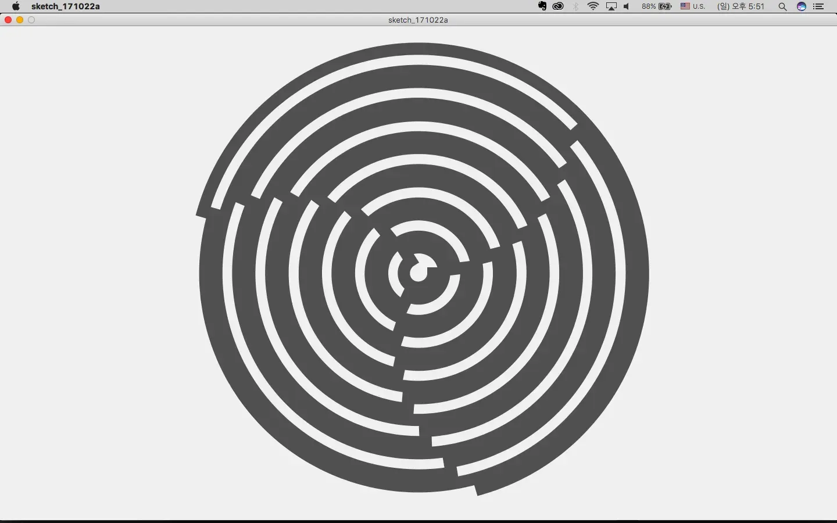Open the Evernote elephant menu bar icon

pyautogui.click(x=542, y=6)
